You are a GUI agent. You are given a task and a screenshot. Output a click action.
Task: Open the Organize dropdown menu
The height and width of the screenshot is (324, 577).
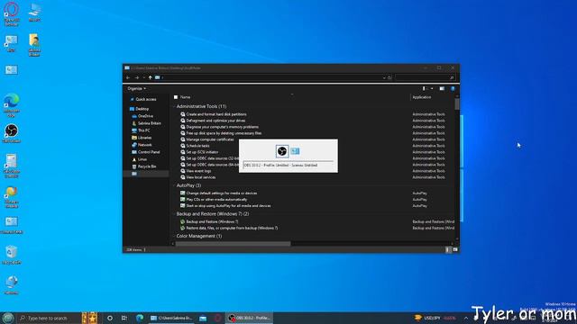(136, 88)
